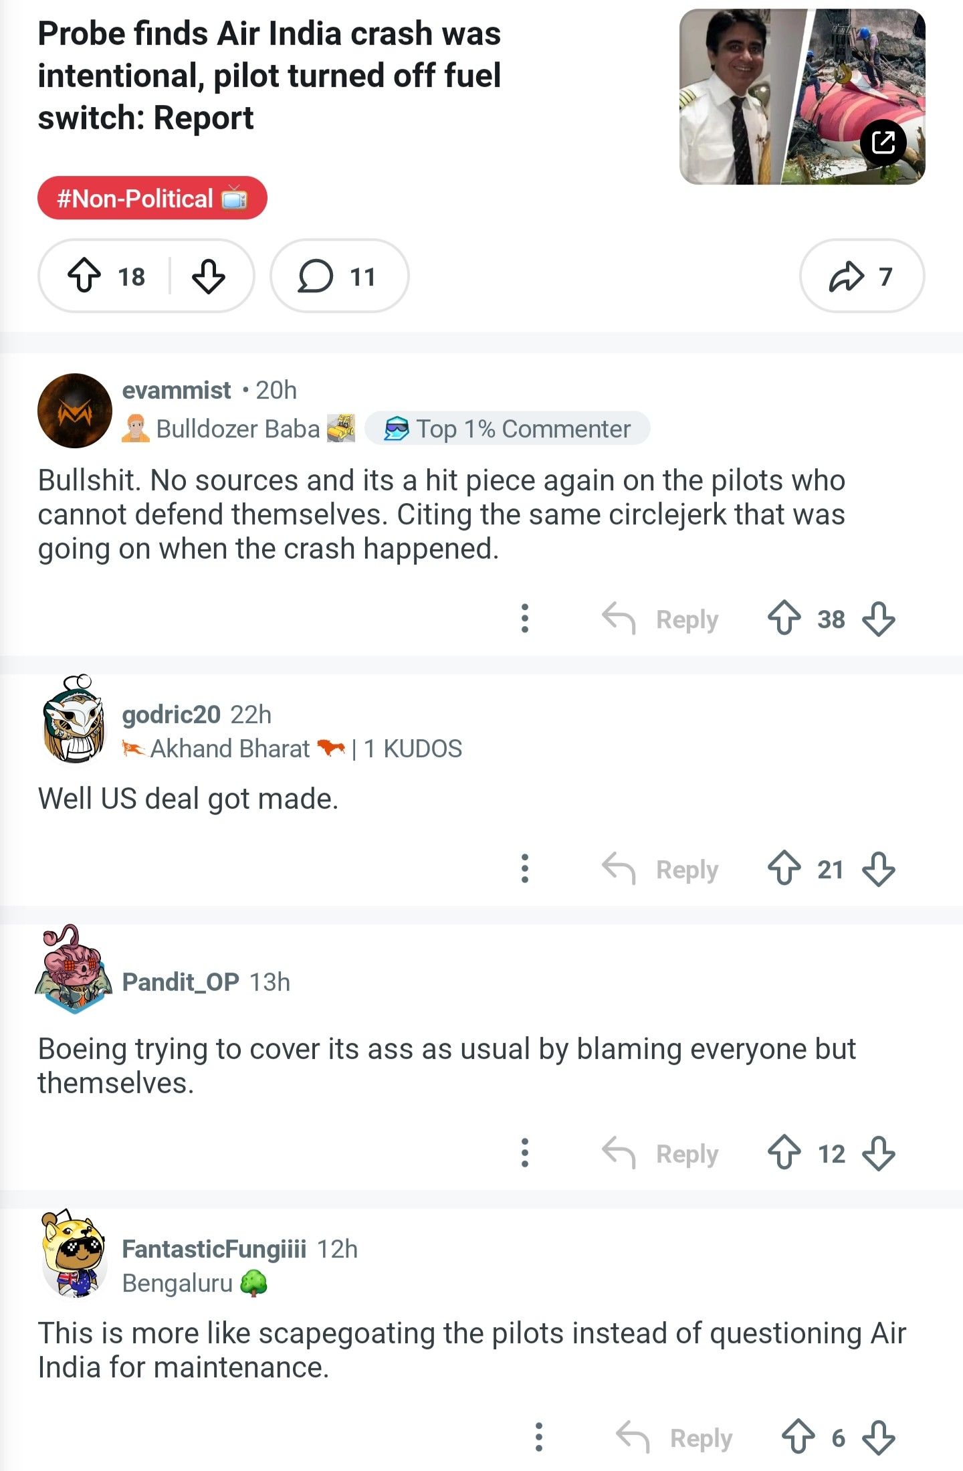Open FantasticFungiiii's profile avatar
Viewport: 963px width, 1471px height.
(x=74, y=1254)
